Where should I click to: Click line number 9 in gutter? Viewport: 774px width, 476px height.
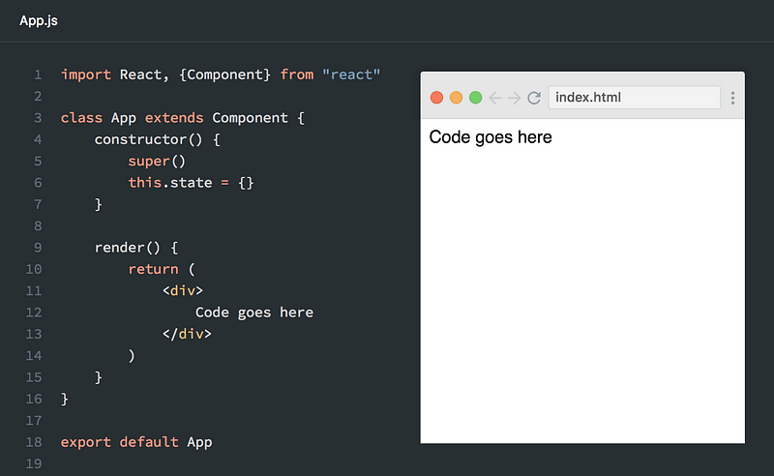pyautogui.click(x=38, y=248)
